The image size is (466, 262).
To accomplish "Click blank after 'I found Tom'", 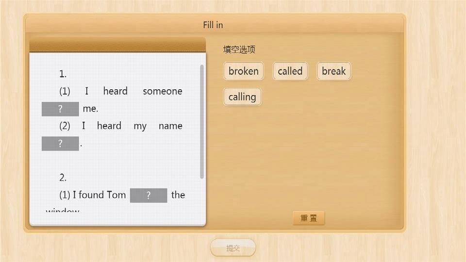I will [149, 196].
